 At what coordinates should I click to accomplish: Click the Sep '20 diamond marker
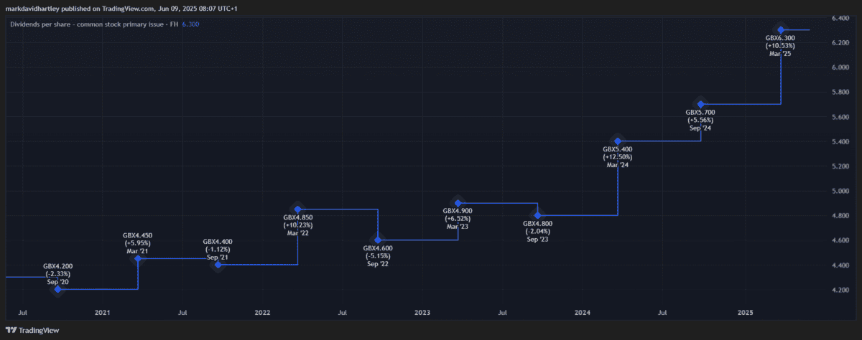[x=57, y=289]
